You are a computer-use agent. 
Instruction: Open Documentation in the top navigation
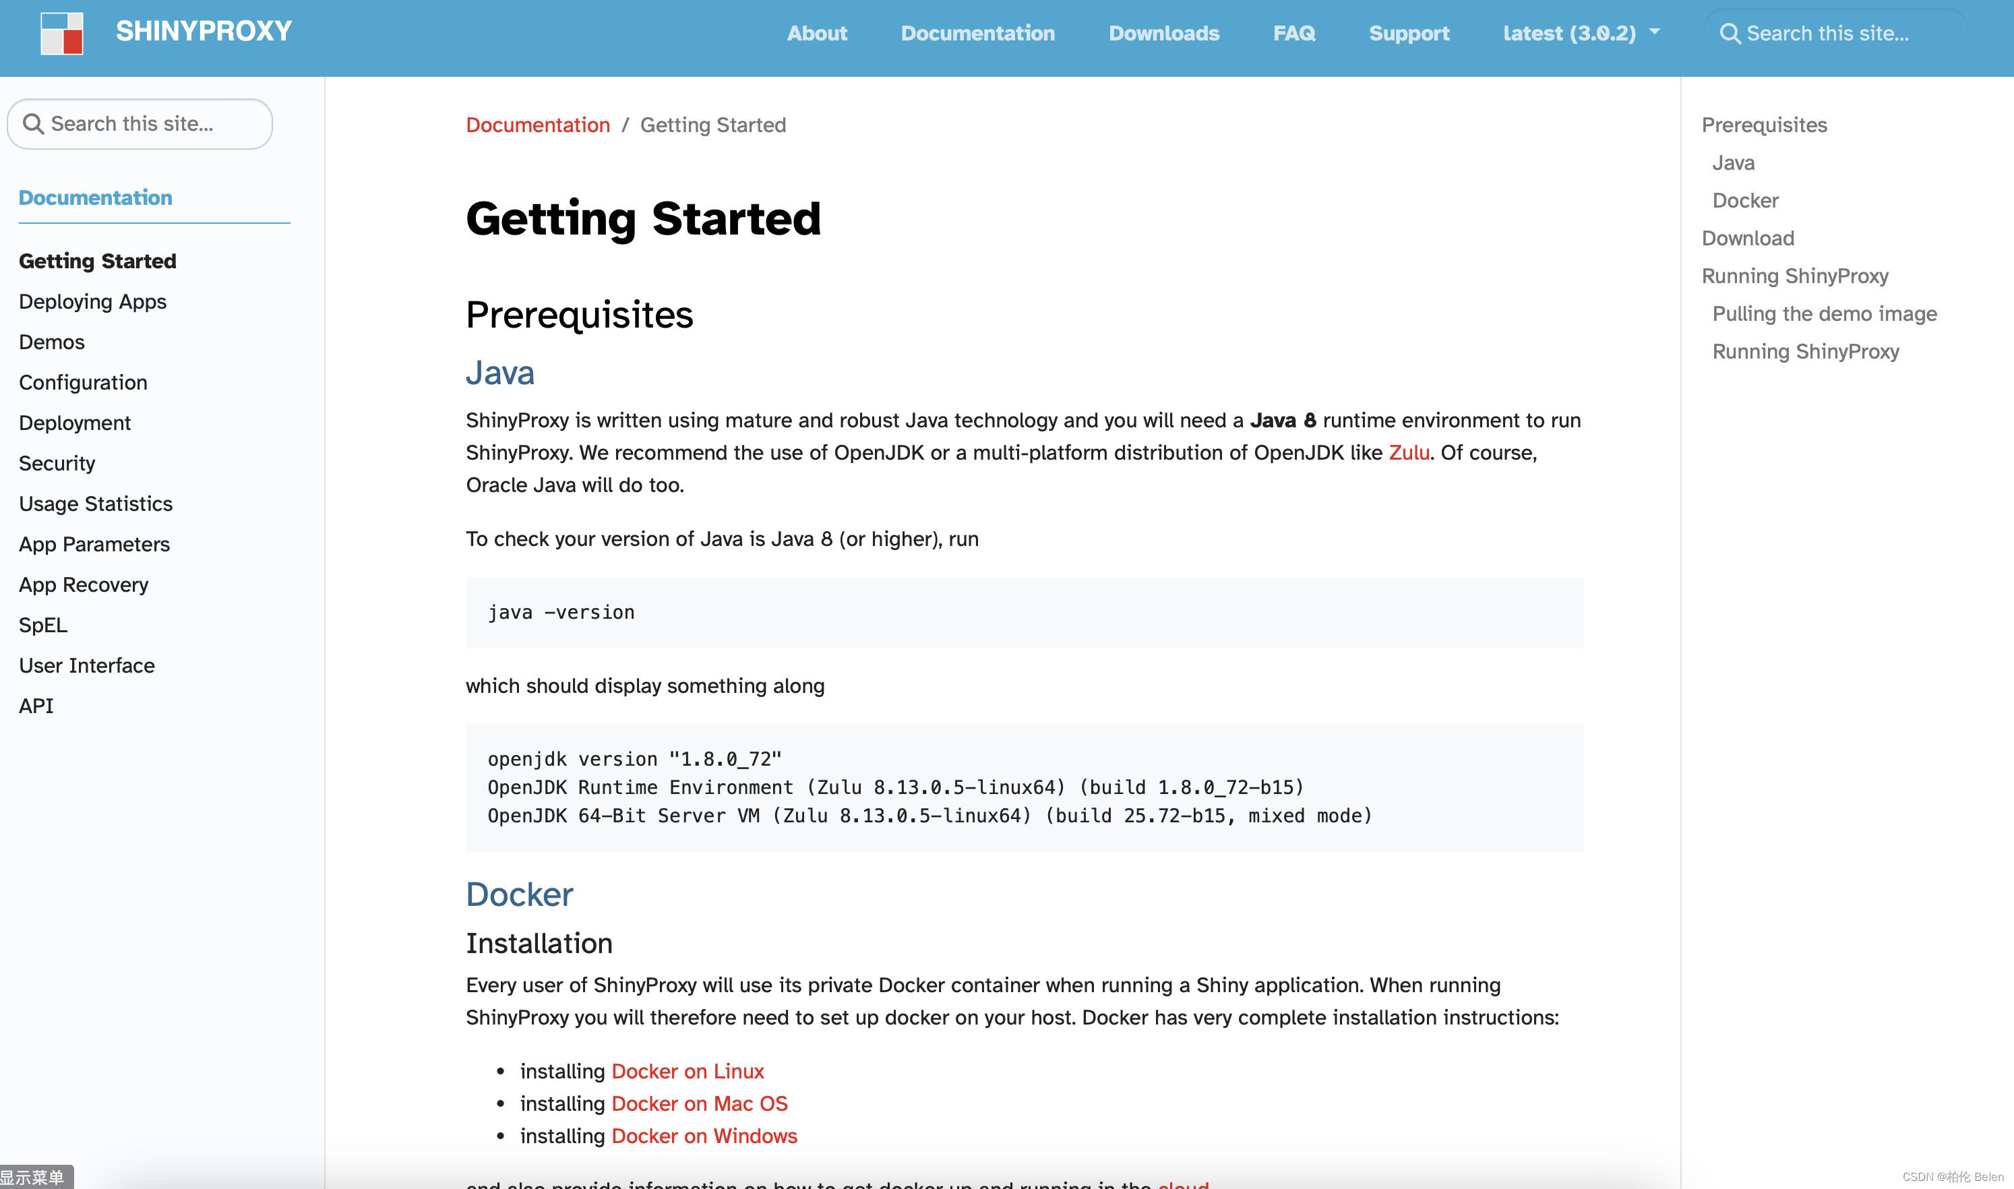[x=977, y=33]
